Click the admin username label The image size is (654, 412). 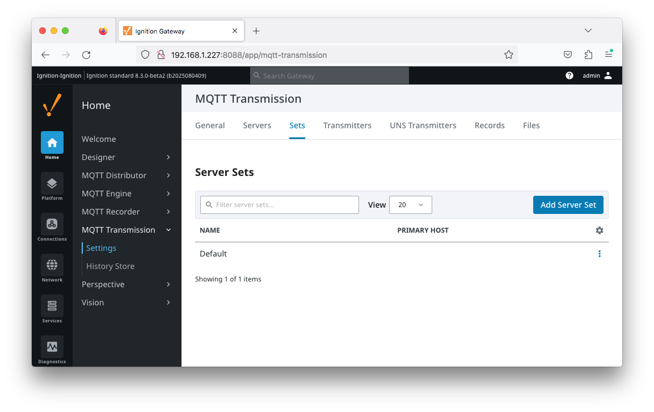click(591, 75)
